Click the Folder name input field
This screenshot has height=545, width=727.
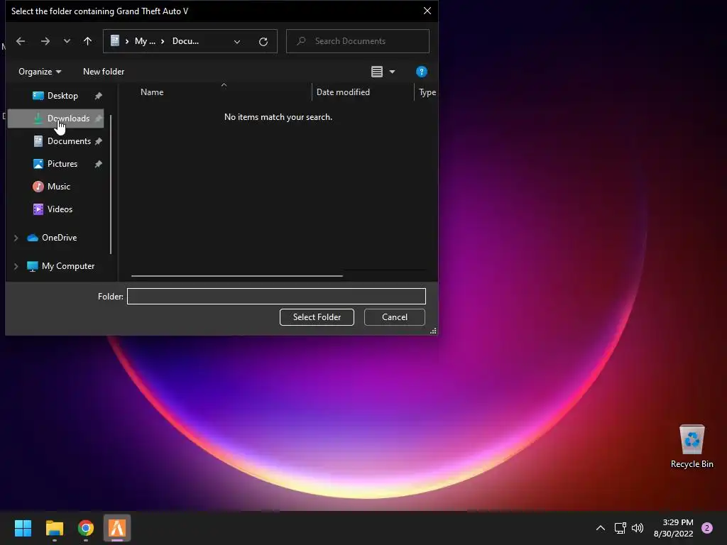point(276,296)
